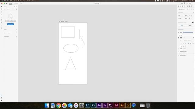195x109 pixels.
Task: Click the plus icon in Assets panel header
Action: click(16, 7)
